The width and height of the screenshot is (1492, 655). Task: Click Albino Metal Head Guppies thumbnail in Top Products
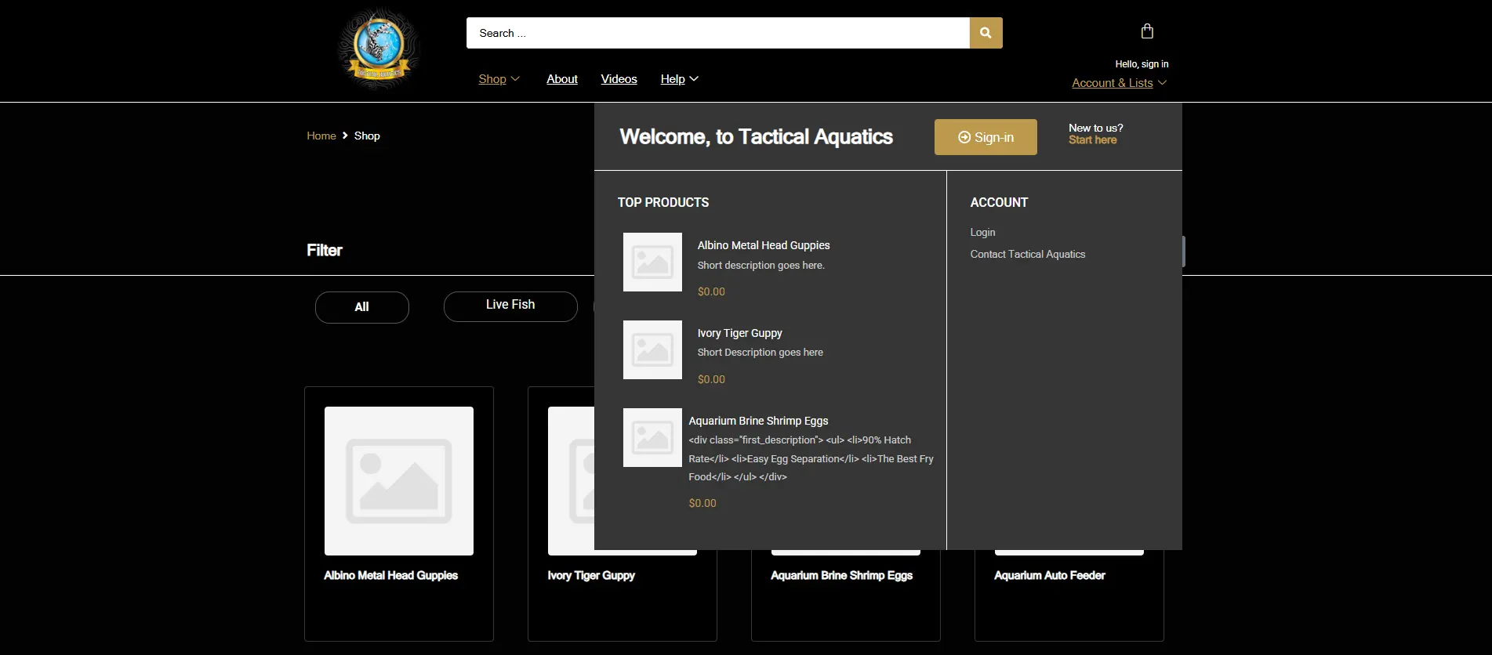click(x=652, y=262)
